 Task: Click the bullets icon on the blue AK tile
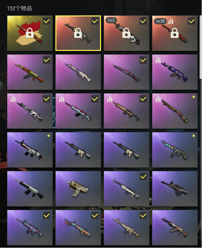click(x=158, y=60)
